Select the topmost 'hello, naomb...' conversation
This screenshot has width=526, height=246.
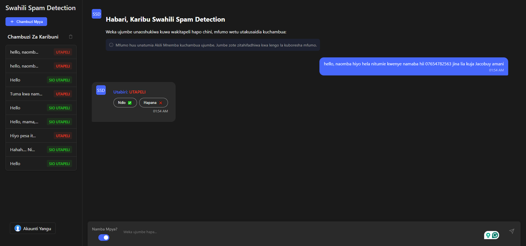41,52
